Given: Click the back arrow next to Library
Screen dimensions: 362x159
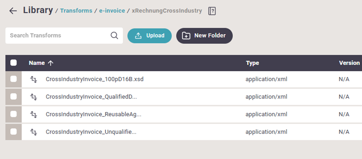Looking at the screenshot, I should [x=13, y=11].
